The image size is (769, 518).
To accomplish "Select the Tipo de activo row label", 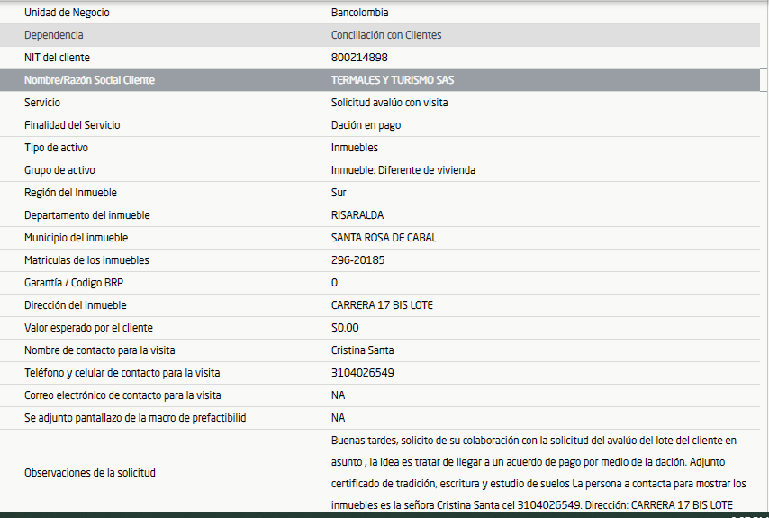I will tap(56, 148).
